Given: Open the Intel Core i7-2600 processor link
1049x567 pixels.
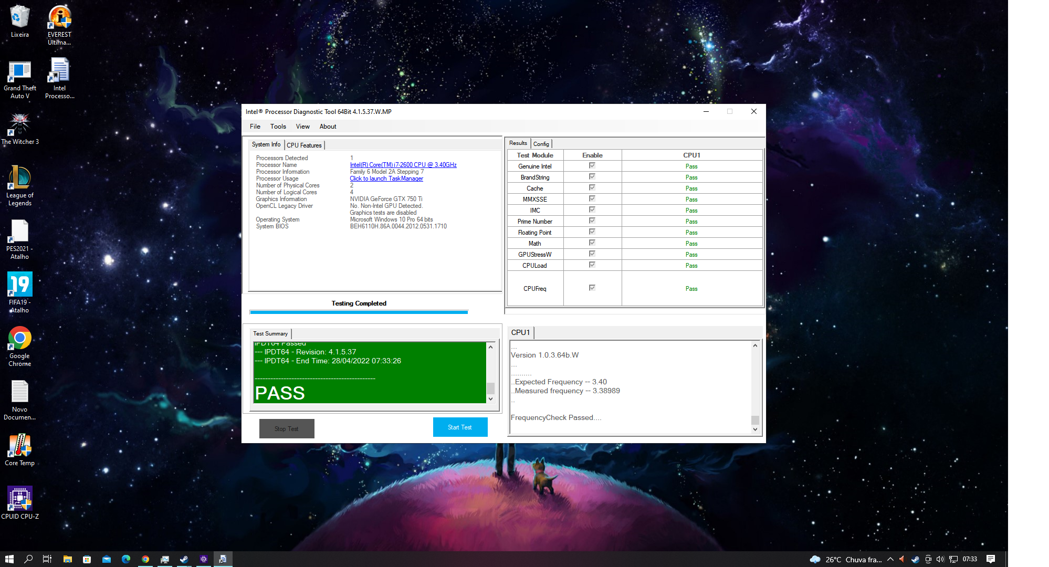Looking at the screenshot, I should point(403,165).
